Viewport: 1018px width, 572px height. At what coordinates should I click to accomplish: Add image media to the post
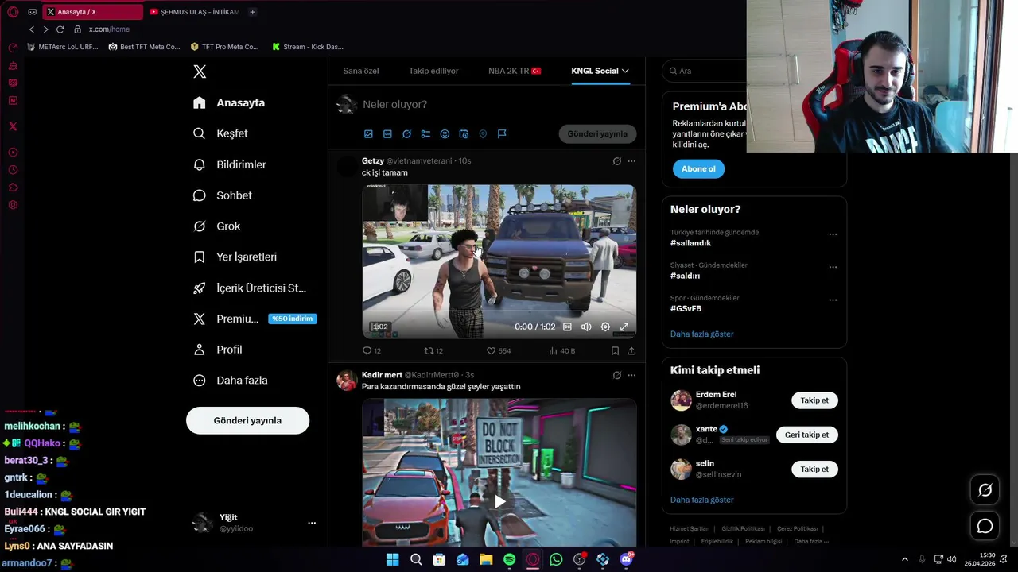[368, 134]
